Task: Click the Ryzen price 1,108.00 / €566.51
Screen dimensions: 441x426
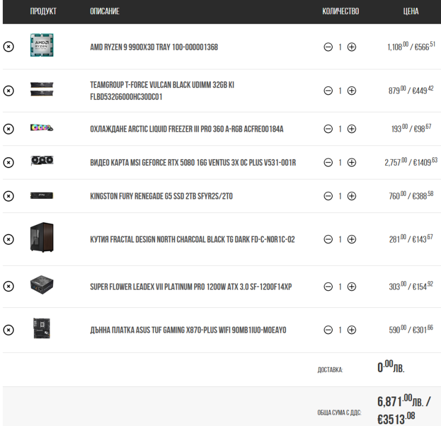Action: [411, 47]
